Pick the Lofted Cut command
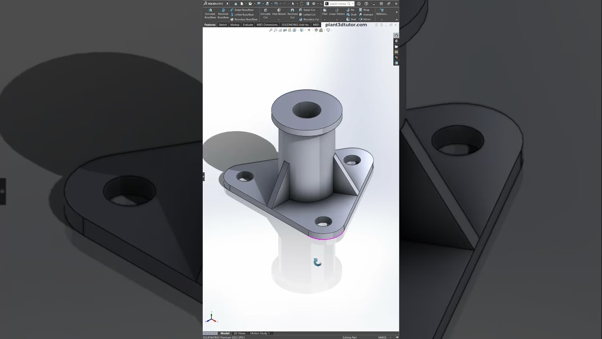Image resolution: width=602 pixels, height=339 pixels. pos(307,15)
